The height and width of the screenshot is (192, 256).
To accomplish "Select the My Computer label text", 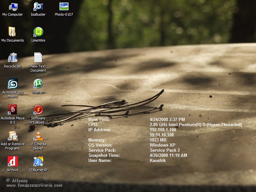I will (x=12, y=14).
